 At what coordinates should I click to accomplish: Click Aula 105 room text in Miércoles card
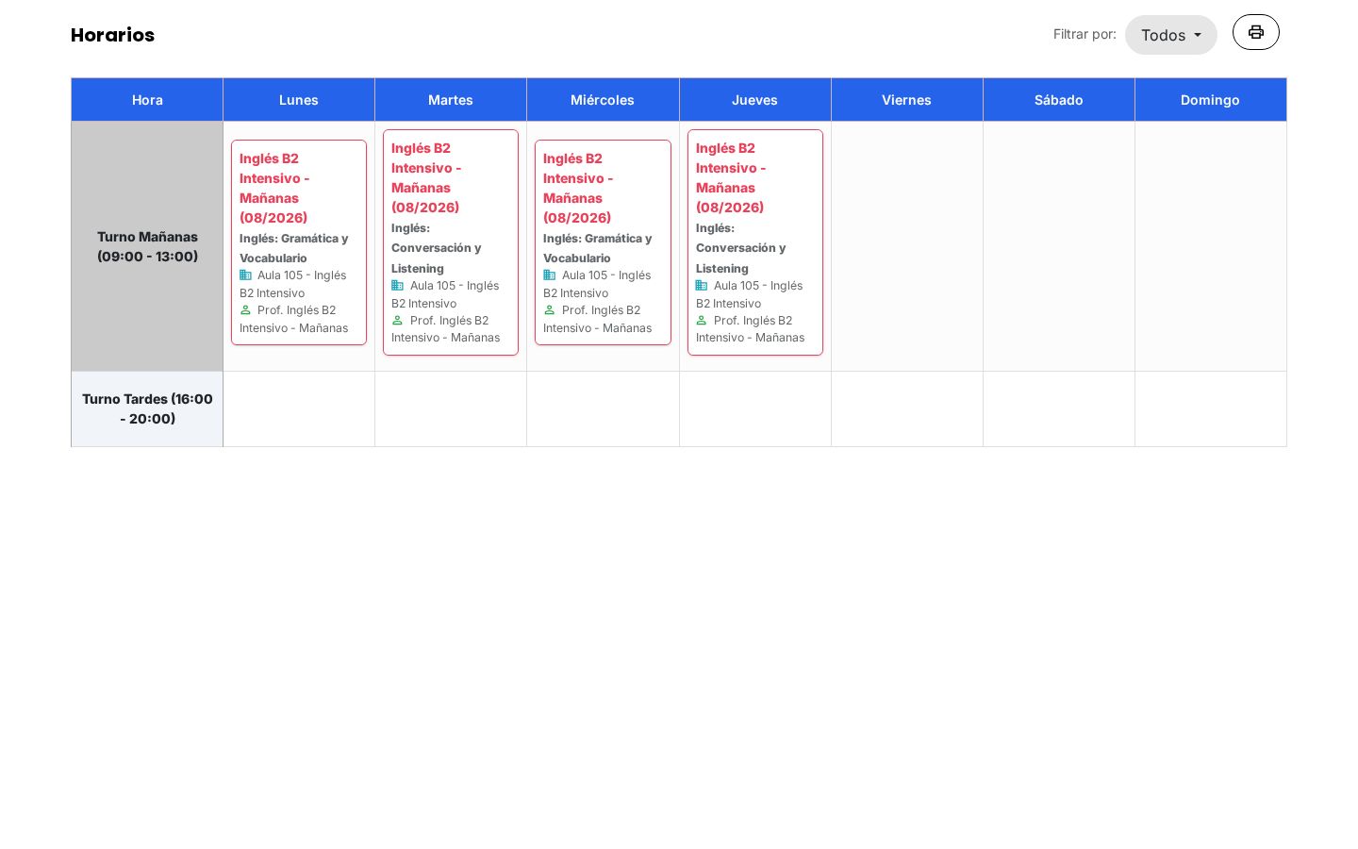click(597, 284)
